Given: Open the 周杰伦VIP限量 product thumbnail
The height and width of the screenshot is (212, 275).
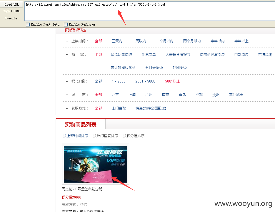Looking at the screenshot, I should tap(95, 164).
